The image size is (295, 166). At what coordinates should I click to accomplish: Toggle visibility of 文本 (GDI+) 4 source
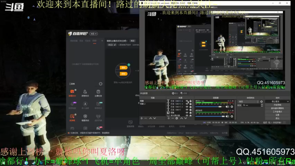[x=187, y=101]
